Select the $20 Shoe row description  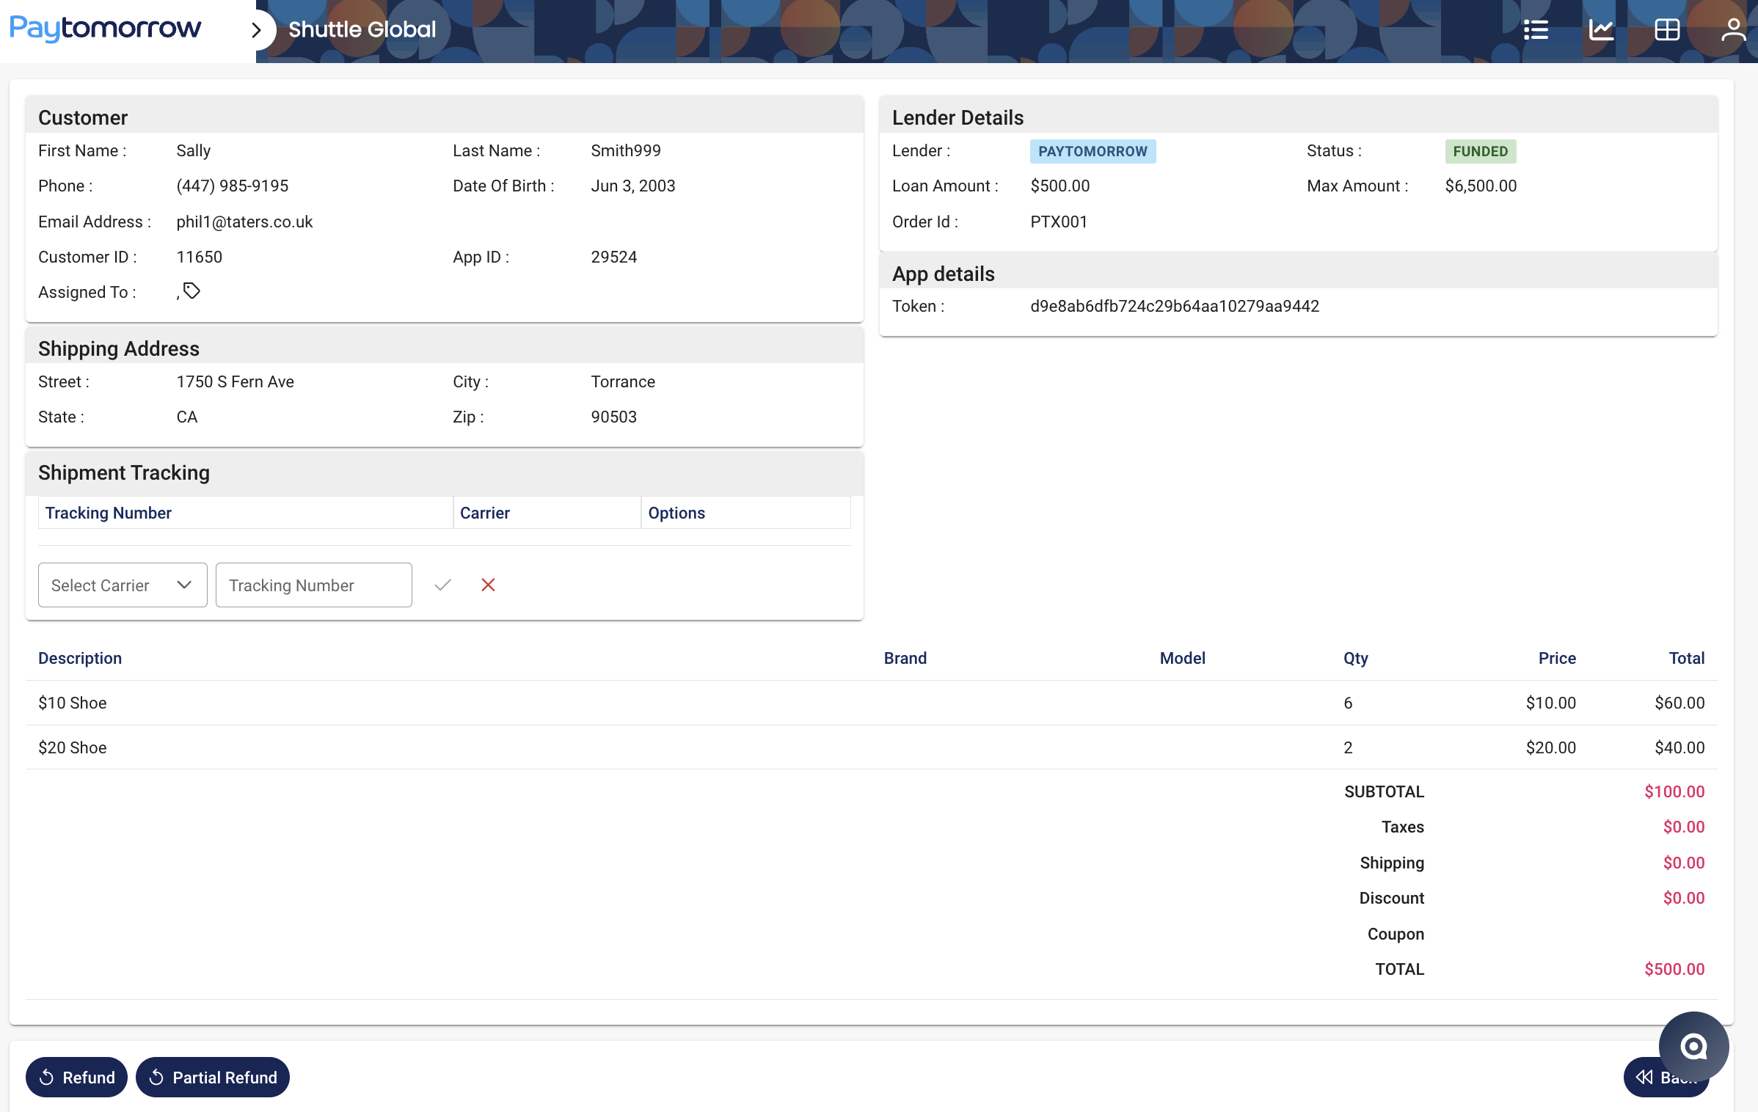tap(73, 748)
